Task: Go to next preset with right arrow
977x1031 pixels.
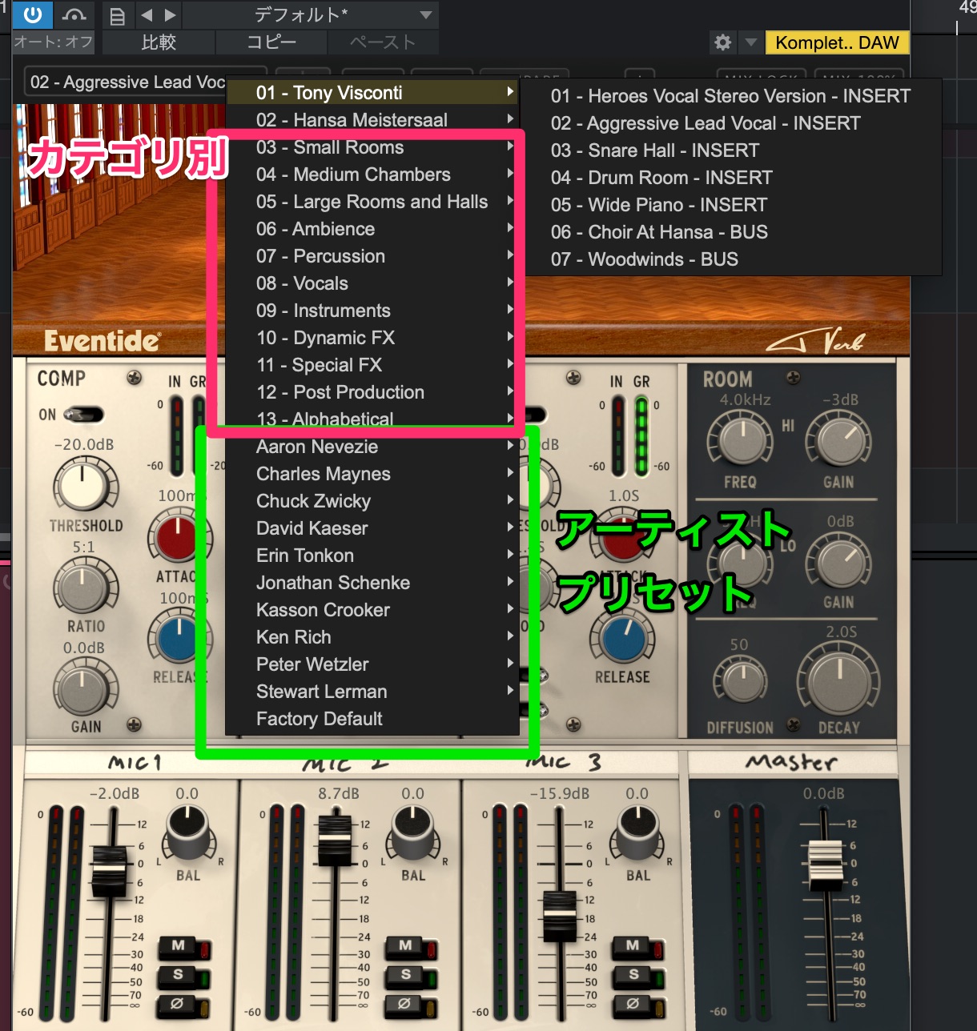Action: [x=170, y=15]
